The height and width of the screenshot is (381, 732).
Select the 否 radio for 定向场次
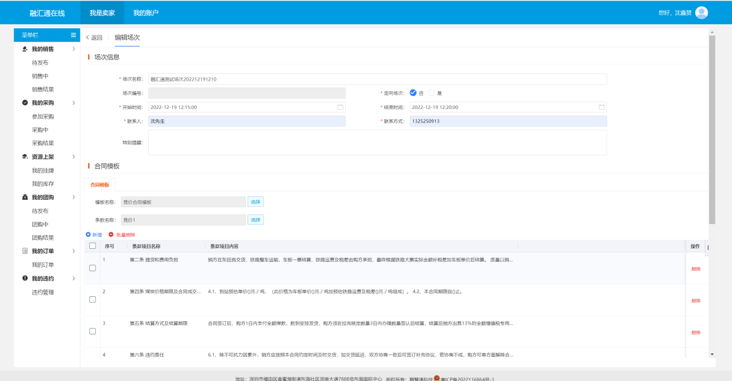click(x=413, y=93)
